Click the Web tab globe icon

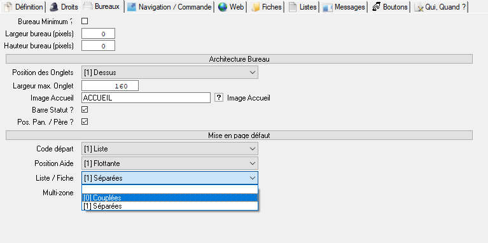point(223,7)
